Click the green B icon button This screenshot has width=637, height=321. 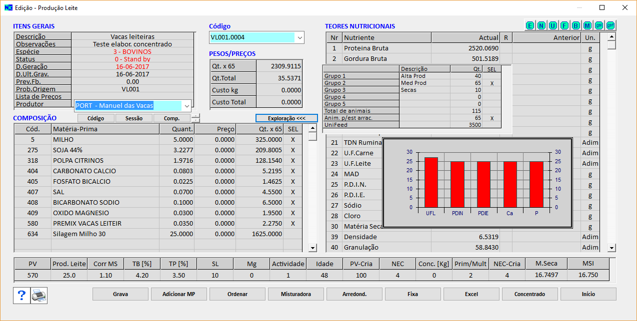[x=575, y=25]
